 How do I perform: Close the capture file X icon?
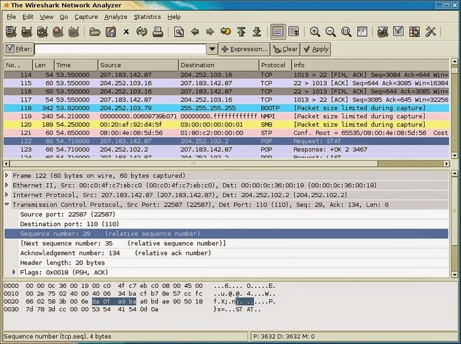pyautogui.click(x=126, y=31)
